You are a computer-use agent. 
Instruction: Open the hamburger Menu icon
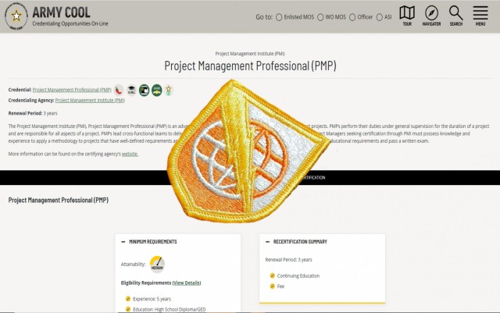click(x=480, y=16)
